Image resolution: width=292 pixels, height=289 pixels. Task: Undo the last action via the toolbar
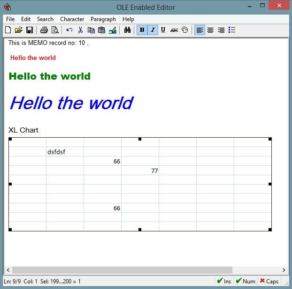pyautogui.click(x=69, y=30)
